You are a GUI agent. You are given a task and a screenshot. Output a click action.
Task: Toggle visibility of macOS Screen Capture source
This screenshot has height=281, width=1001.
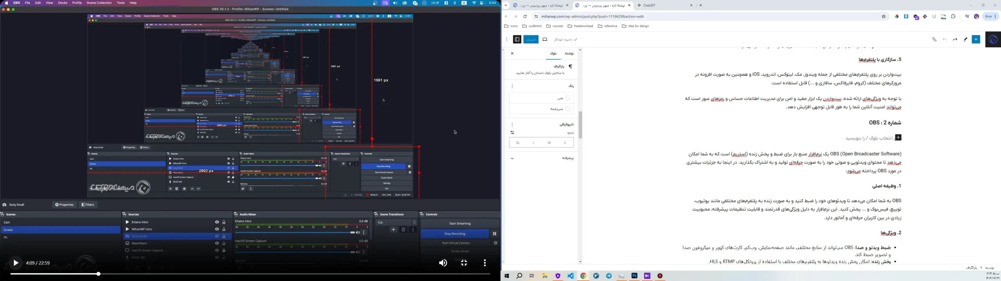(x=217, y=251)
